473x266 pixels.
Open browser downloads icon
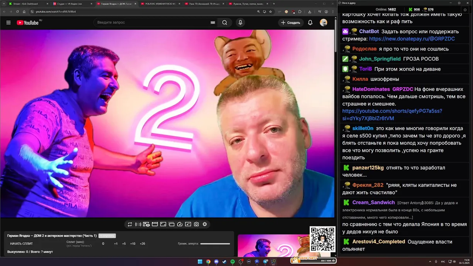309,11
